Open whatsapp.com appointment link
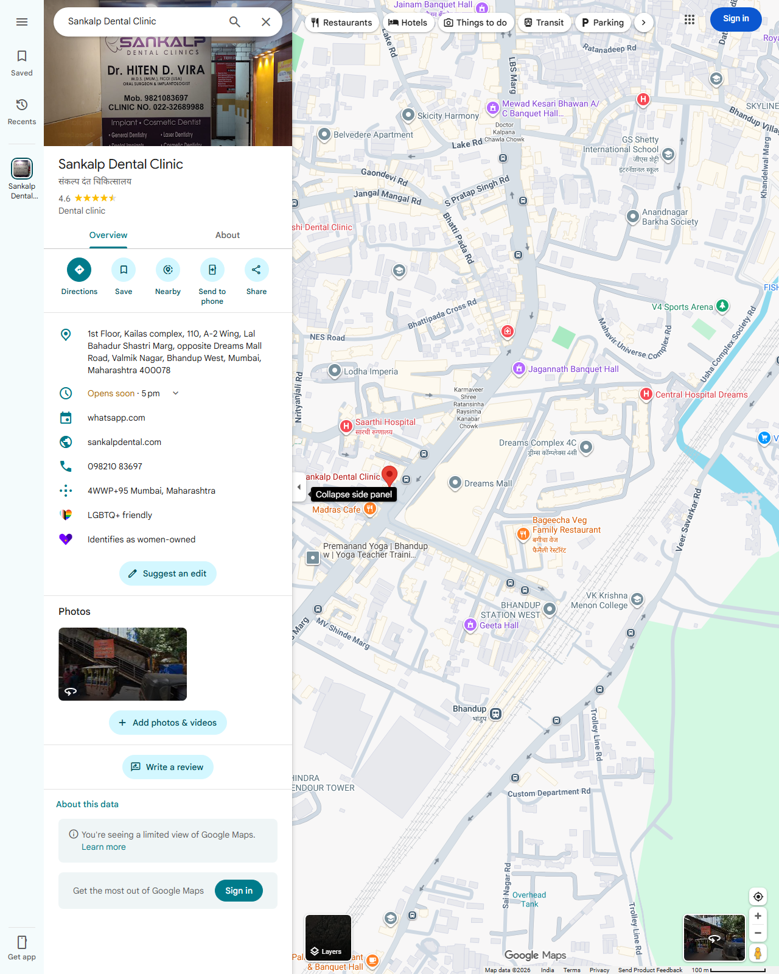The image size is (779, 974). pyautogui.click(x=116, y=418)
